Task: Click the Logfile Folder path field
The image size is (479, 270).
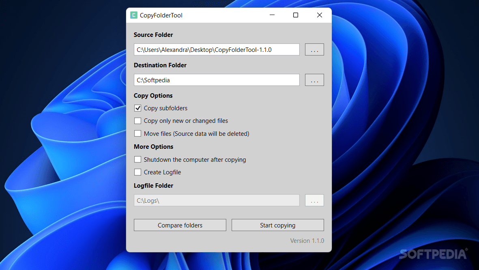Action: (217, 200)
